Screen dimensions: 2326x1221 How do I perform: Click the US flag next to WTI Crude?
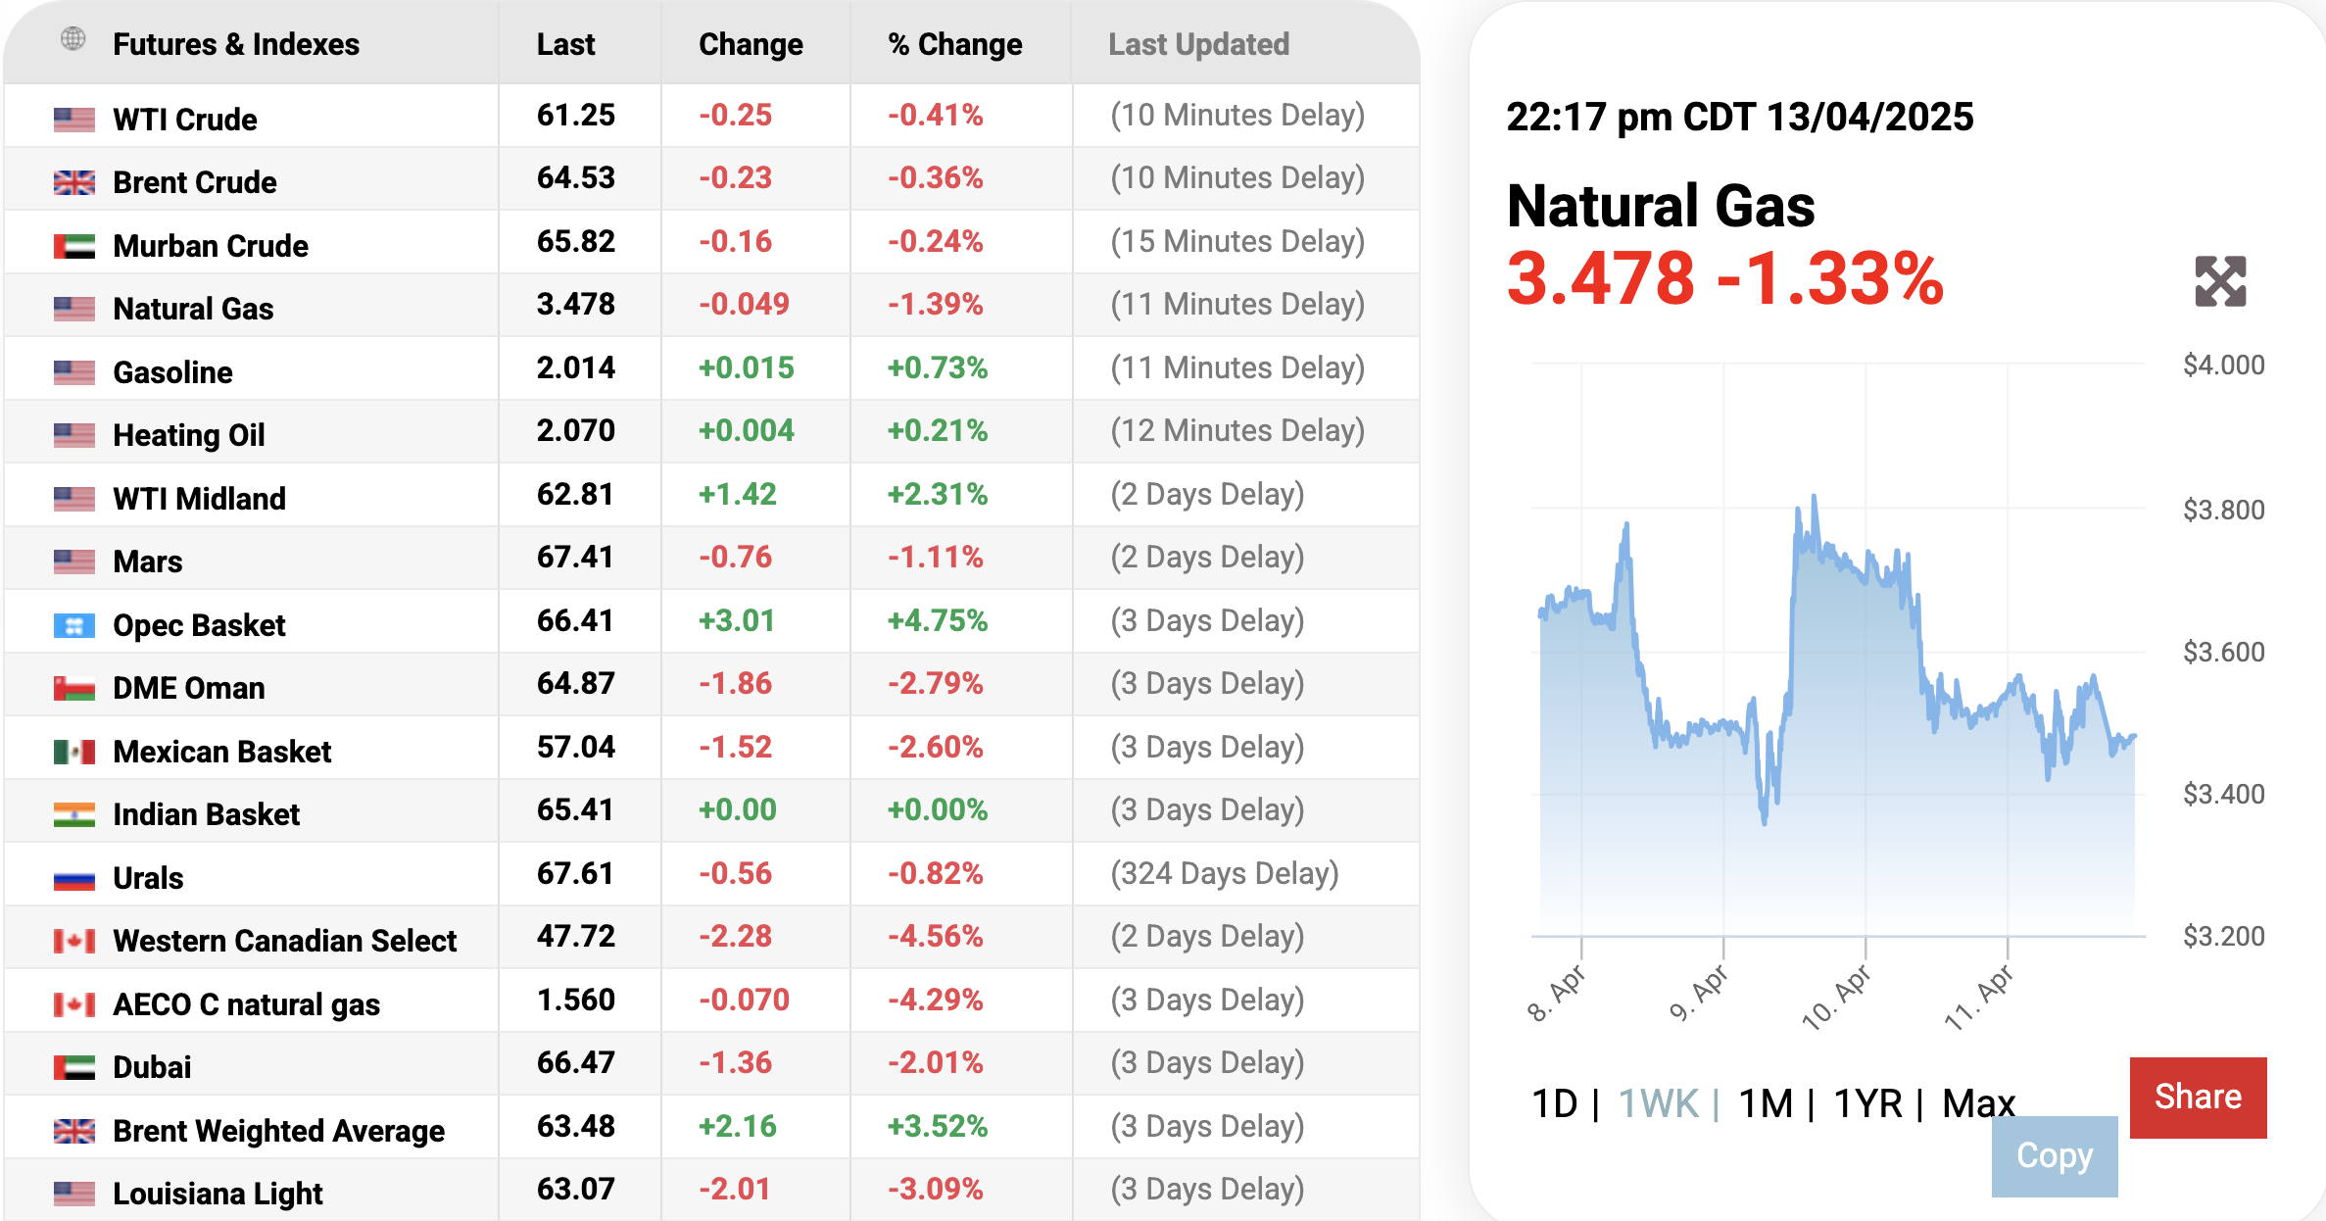(x=74, y=120)
